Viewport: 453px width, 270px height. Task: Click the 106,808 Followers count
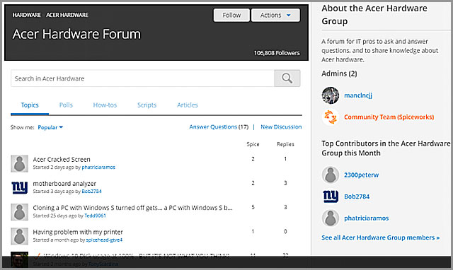click(x=277, y=53)
